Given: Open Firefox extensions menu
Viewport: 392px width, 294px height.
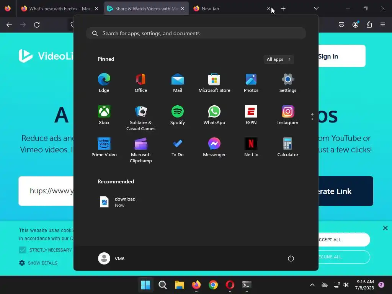Looking at the screenshot, I should click(369, 24).
